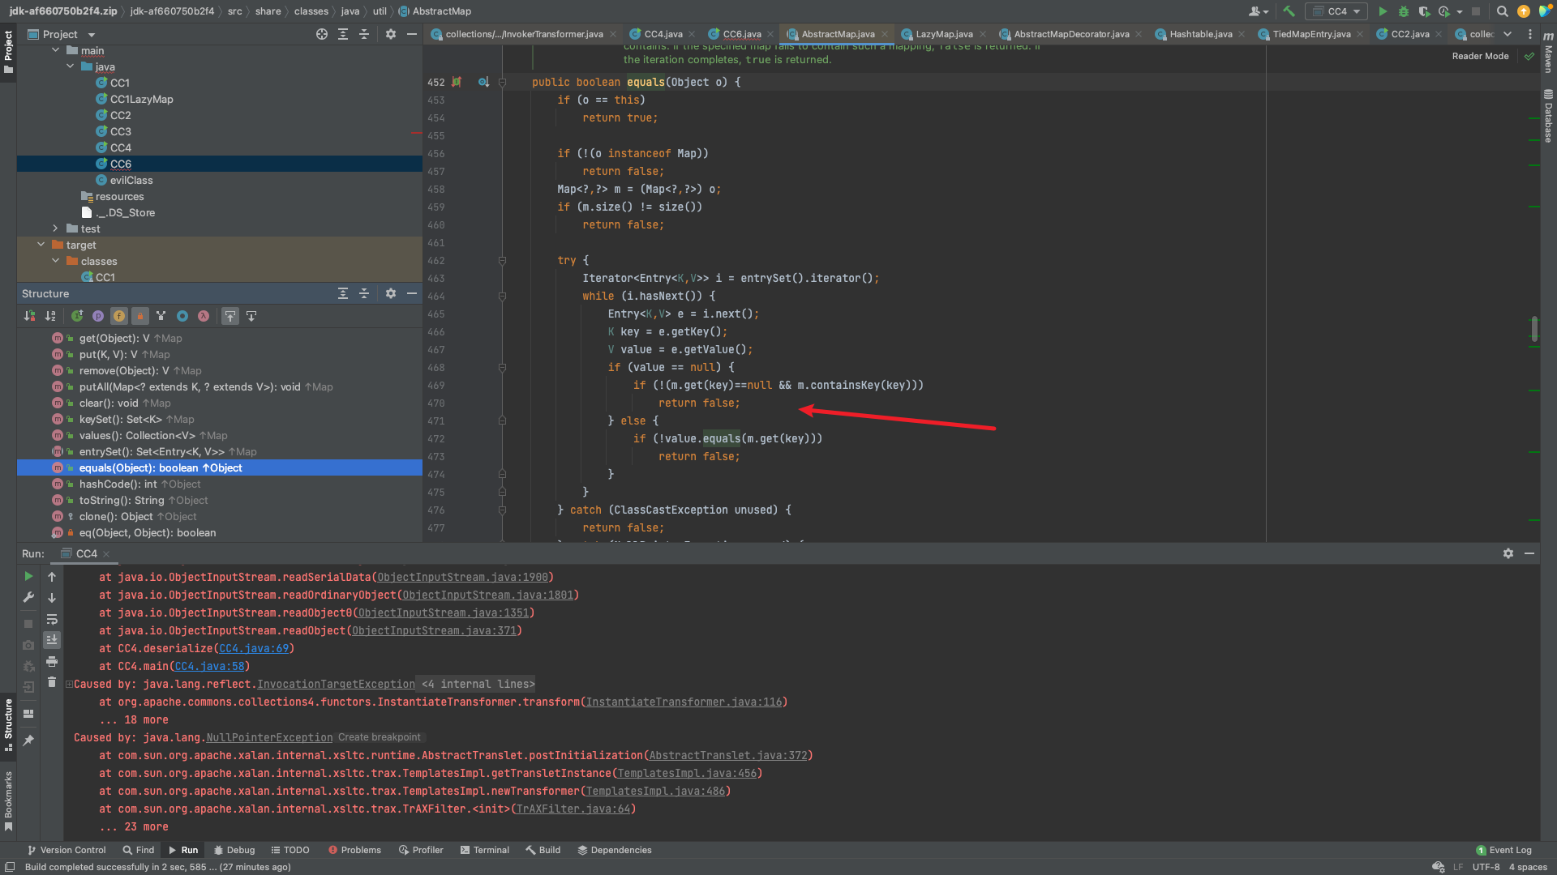Click Create breakpoint for NullPointerException

379,737
